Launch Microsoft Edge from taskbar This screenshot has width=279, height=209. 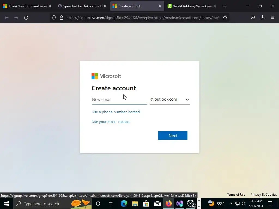(124, 204)
